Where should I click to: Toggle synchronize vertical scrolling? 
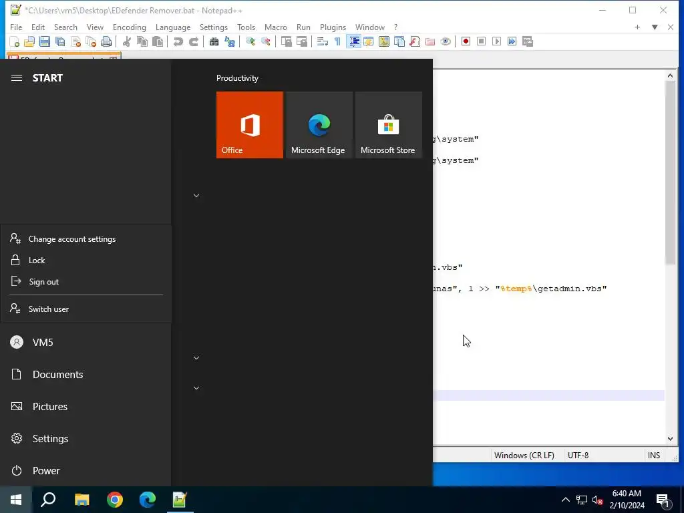point(286,41)
